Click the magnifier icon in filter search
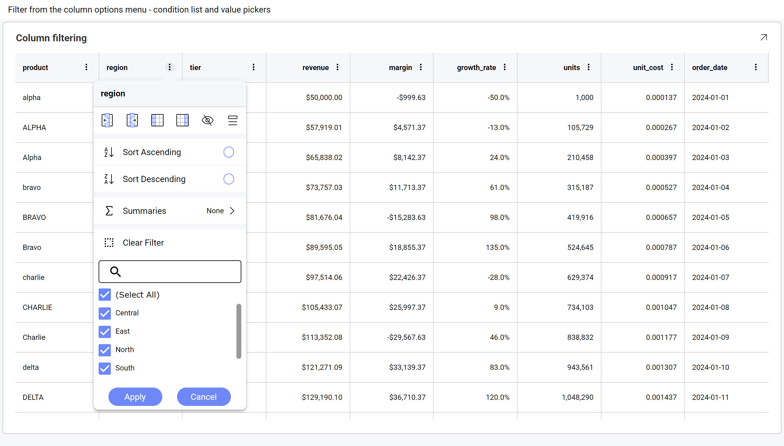This screenshot has height=446, width=784. [115, 271]
